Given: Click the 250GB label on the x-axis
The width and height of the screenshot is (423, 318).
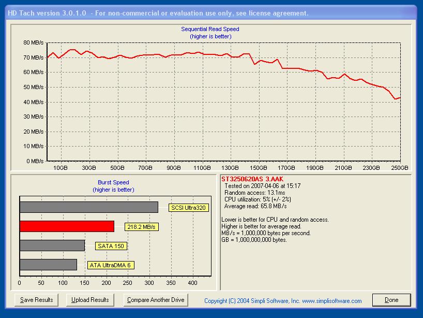Looking at the screenshot, I should pos(400,168).
